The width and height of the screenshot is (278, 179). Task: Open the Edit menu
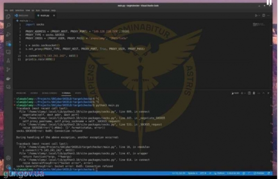pyautogui.click(x=12, y=10)
